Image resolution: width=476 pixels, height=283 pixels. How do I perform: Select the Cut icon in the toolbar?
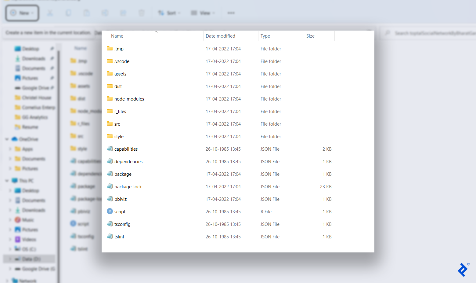[x=50, y=13]
